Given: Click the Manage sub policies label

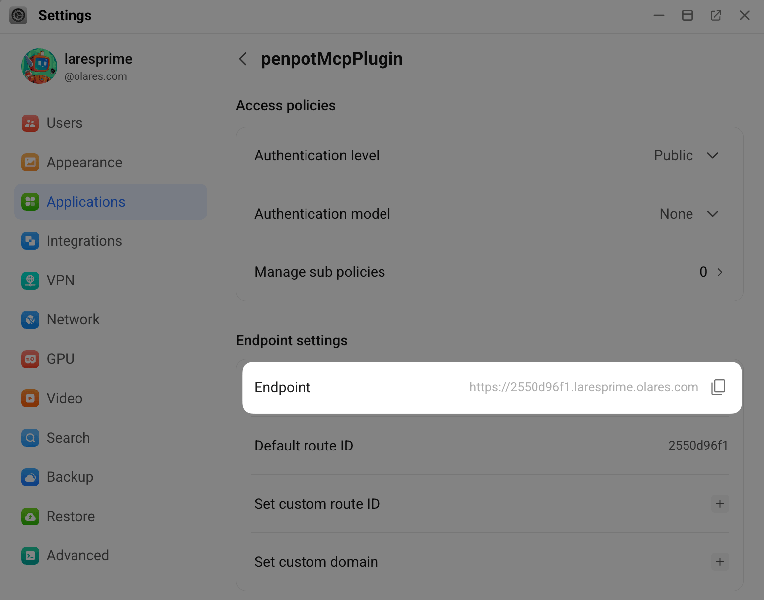Looking at the screenshot, I should (x=319, y=272).
